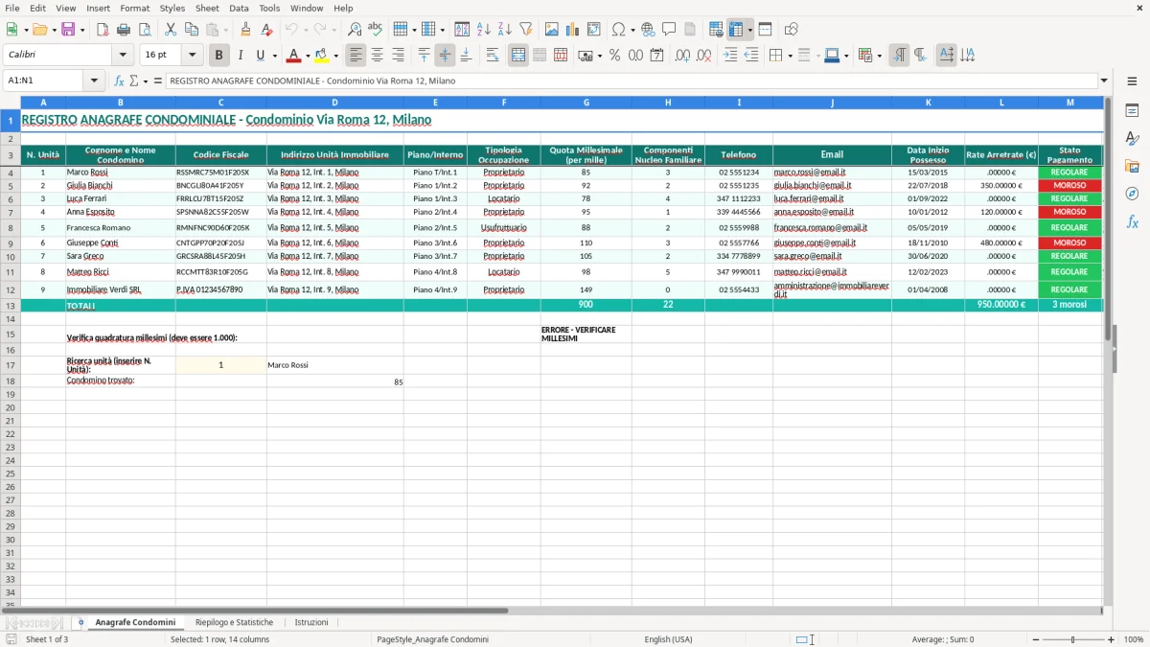Open the Freeze Rows and Columns dropdown arrow
The image size is (1150, 647).
[x=750, y=30]
